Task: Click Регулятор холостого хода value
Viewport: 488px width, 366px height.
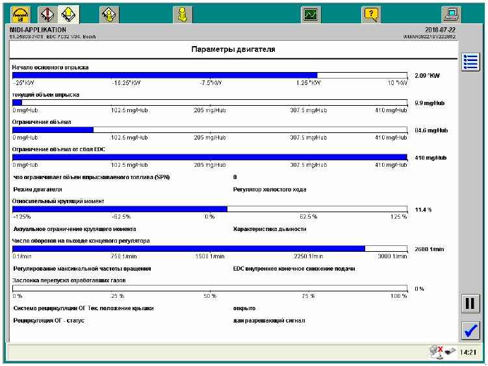Action: pyautogui.click(x=270, y=189)
